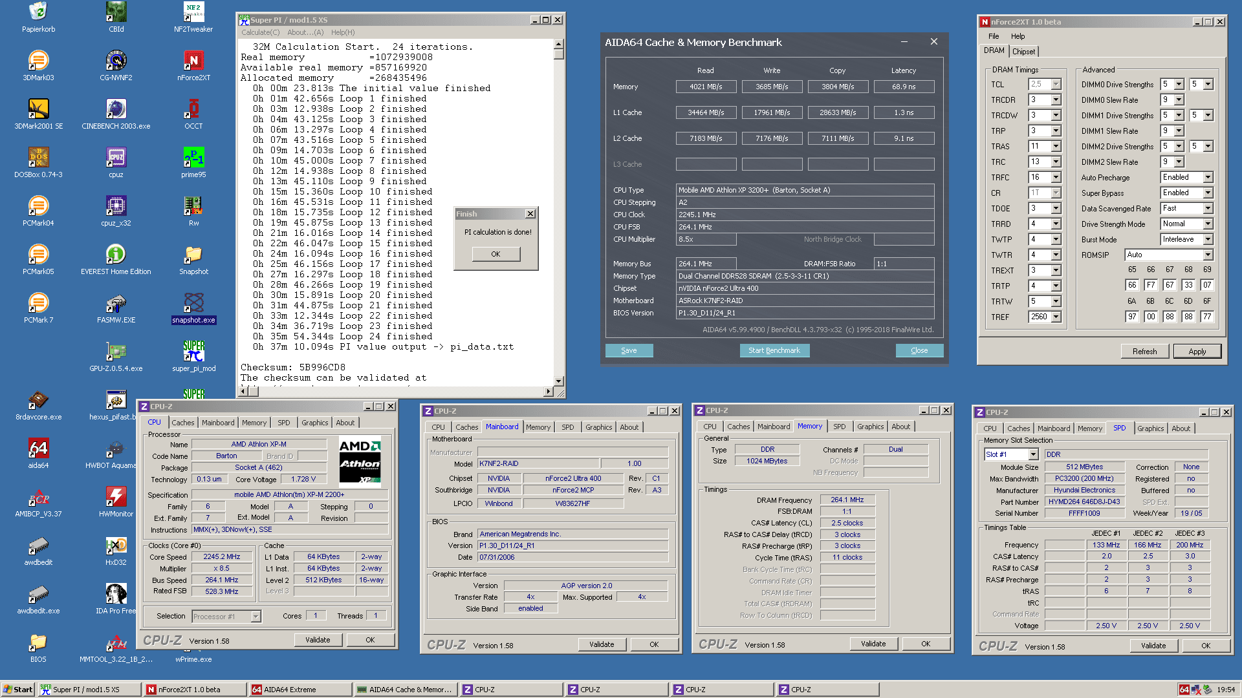Click Refresh in nForce2XT
This screenshot has width=1242, height=698.
coord(1145,352)
